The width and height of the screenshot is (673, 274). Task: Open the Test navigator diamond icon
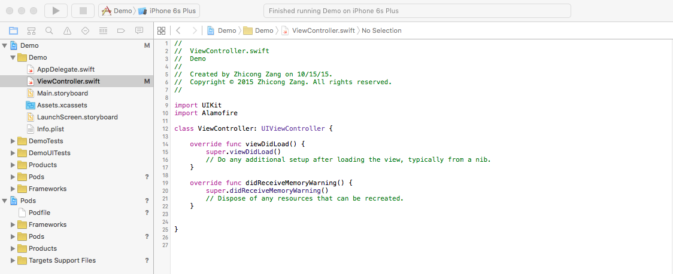coord(85,30)
